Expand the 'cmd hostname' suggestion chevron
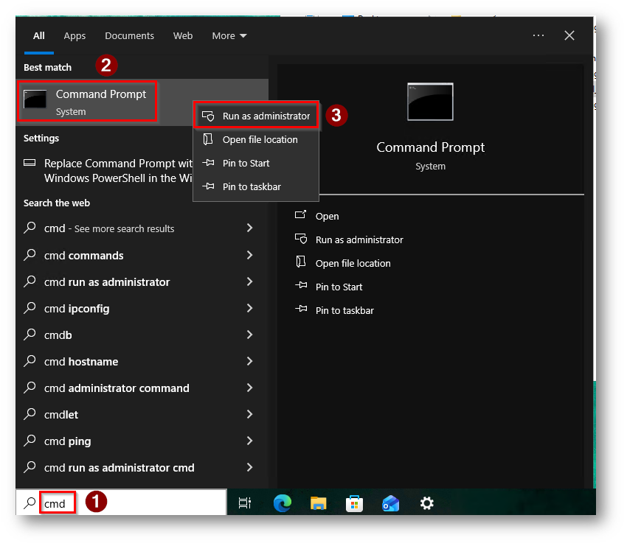Screen dimensions: 627x546 tap(249, 362)
